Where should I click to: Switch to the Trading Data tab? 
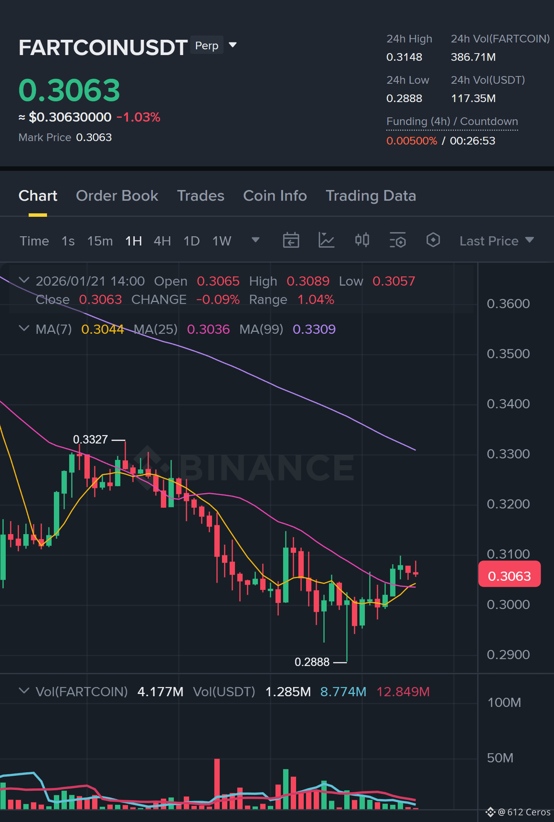[371, 196]
